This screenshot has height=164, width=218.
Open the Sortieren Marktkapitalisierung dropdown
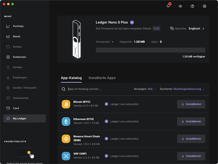click(182, 89)
